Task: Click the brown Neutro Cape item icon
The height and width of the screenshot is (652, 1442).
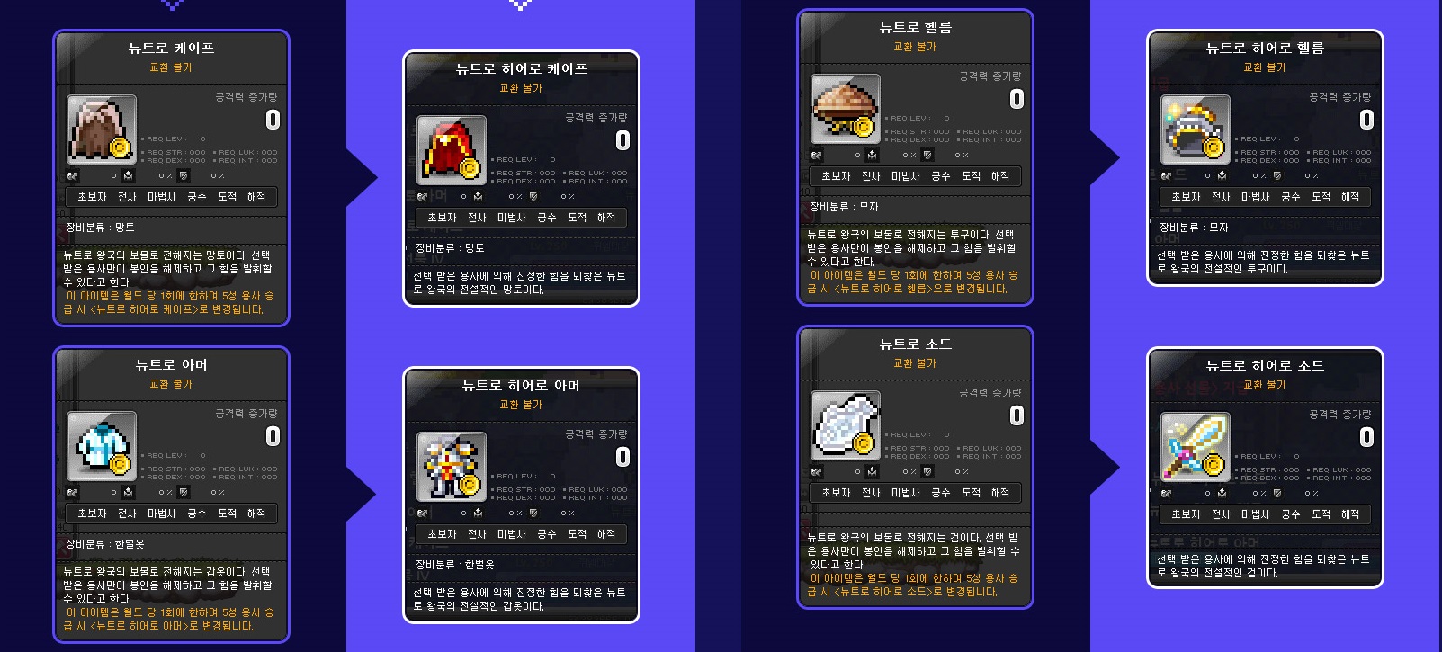Action: click(x=102, y=130)
